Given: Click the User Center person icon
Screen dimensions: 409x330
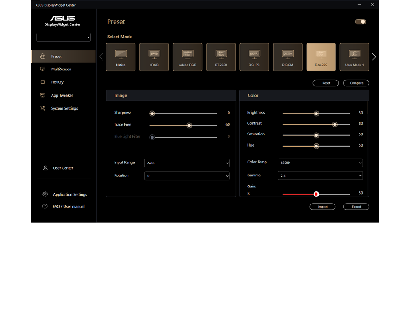Looking at the screenshot, I should pyautogui.click(x=45, y=168).
